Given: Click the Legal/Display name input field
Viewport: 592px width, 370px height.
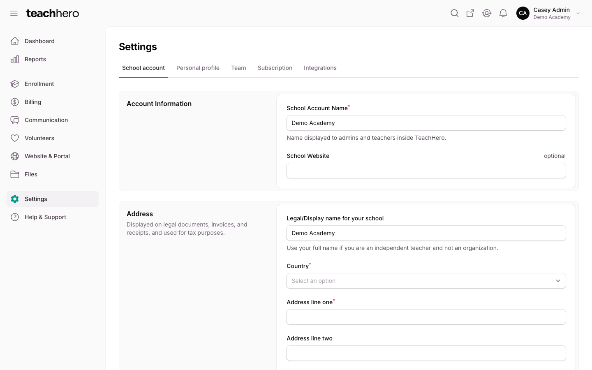Looking at the screenshot, I should click(x=426, y=233).
